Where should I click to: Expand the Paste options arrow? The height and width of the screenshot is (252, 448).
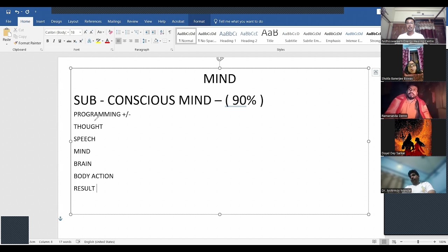[x=7, y=44]
